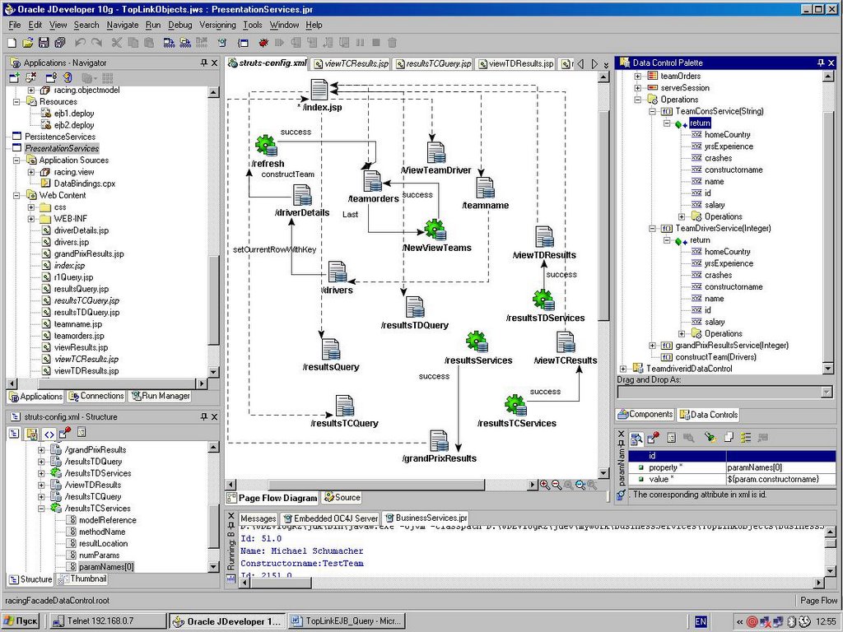
Task: Collapse the Resources node in Navigator
Action: [x=16, y=101]
